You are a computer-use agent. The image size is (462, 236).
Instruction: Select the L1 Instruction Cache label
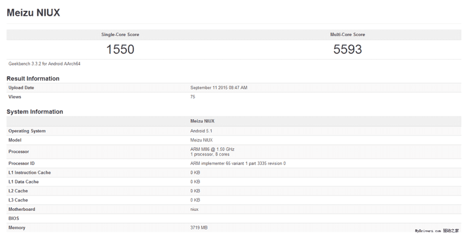(30, 172)
